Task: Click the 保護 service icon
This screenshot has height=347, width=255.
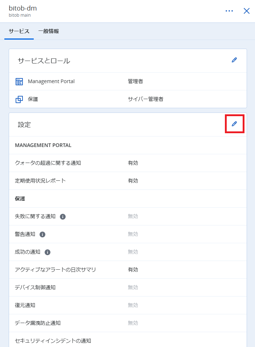Action: [x=19, y=99]
